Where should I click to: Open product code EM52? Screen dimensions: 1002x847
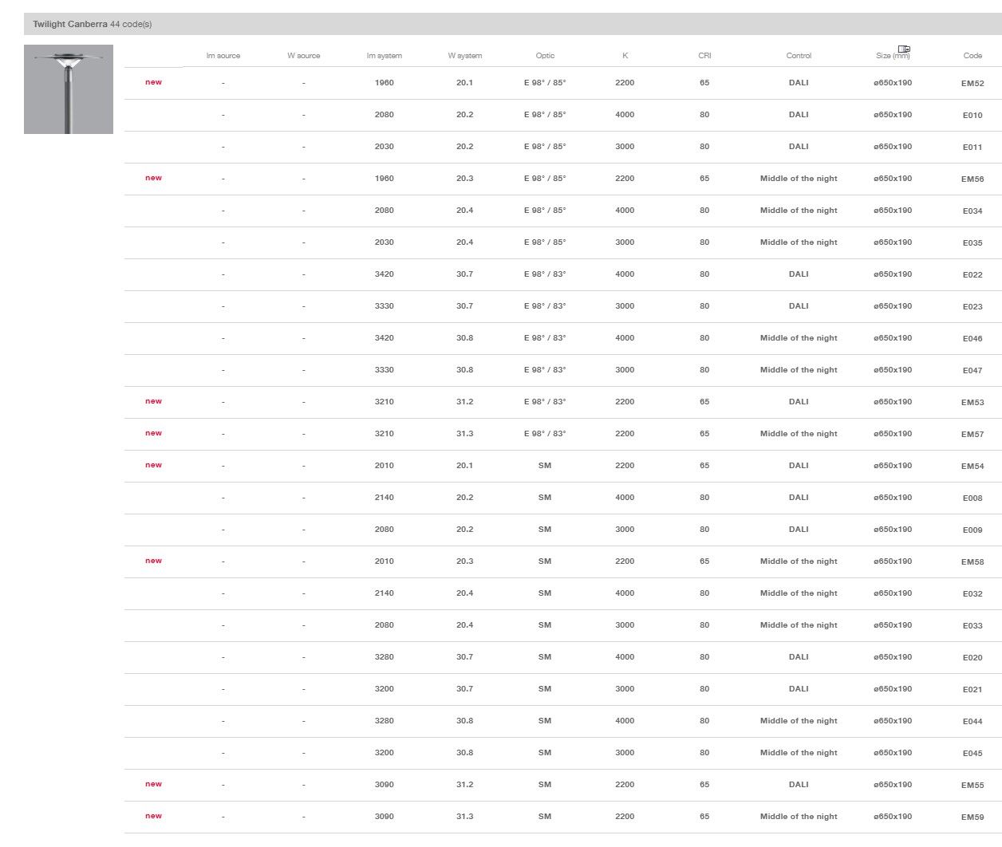(972, 84)
